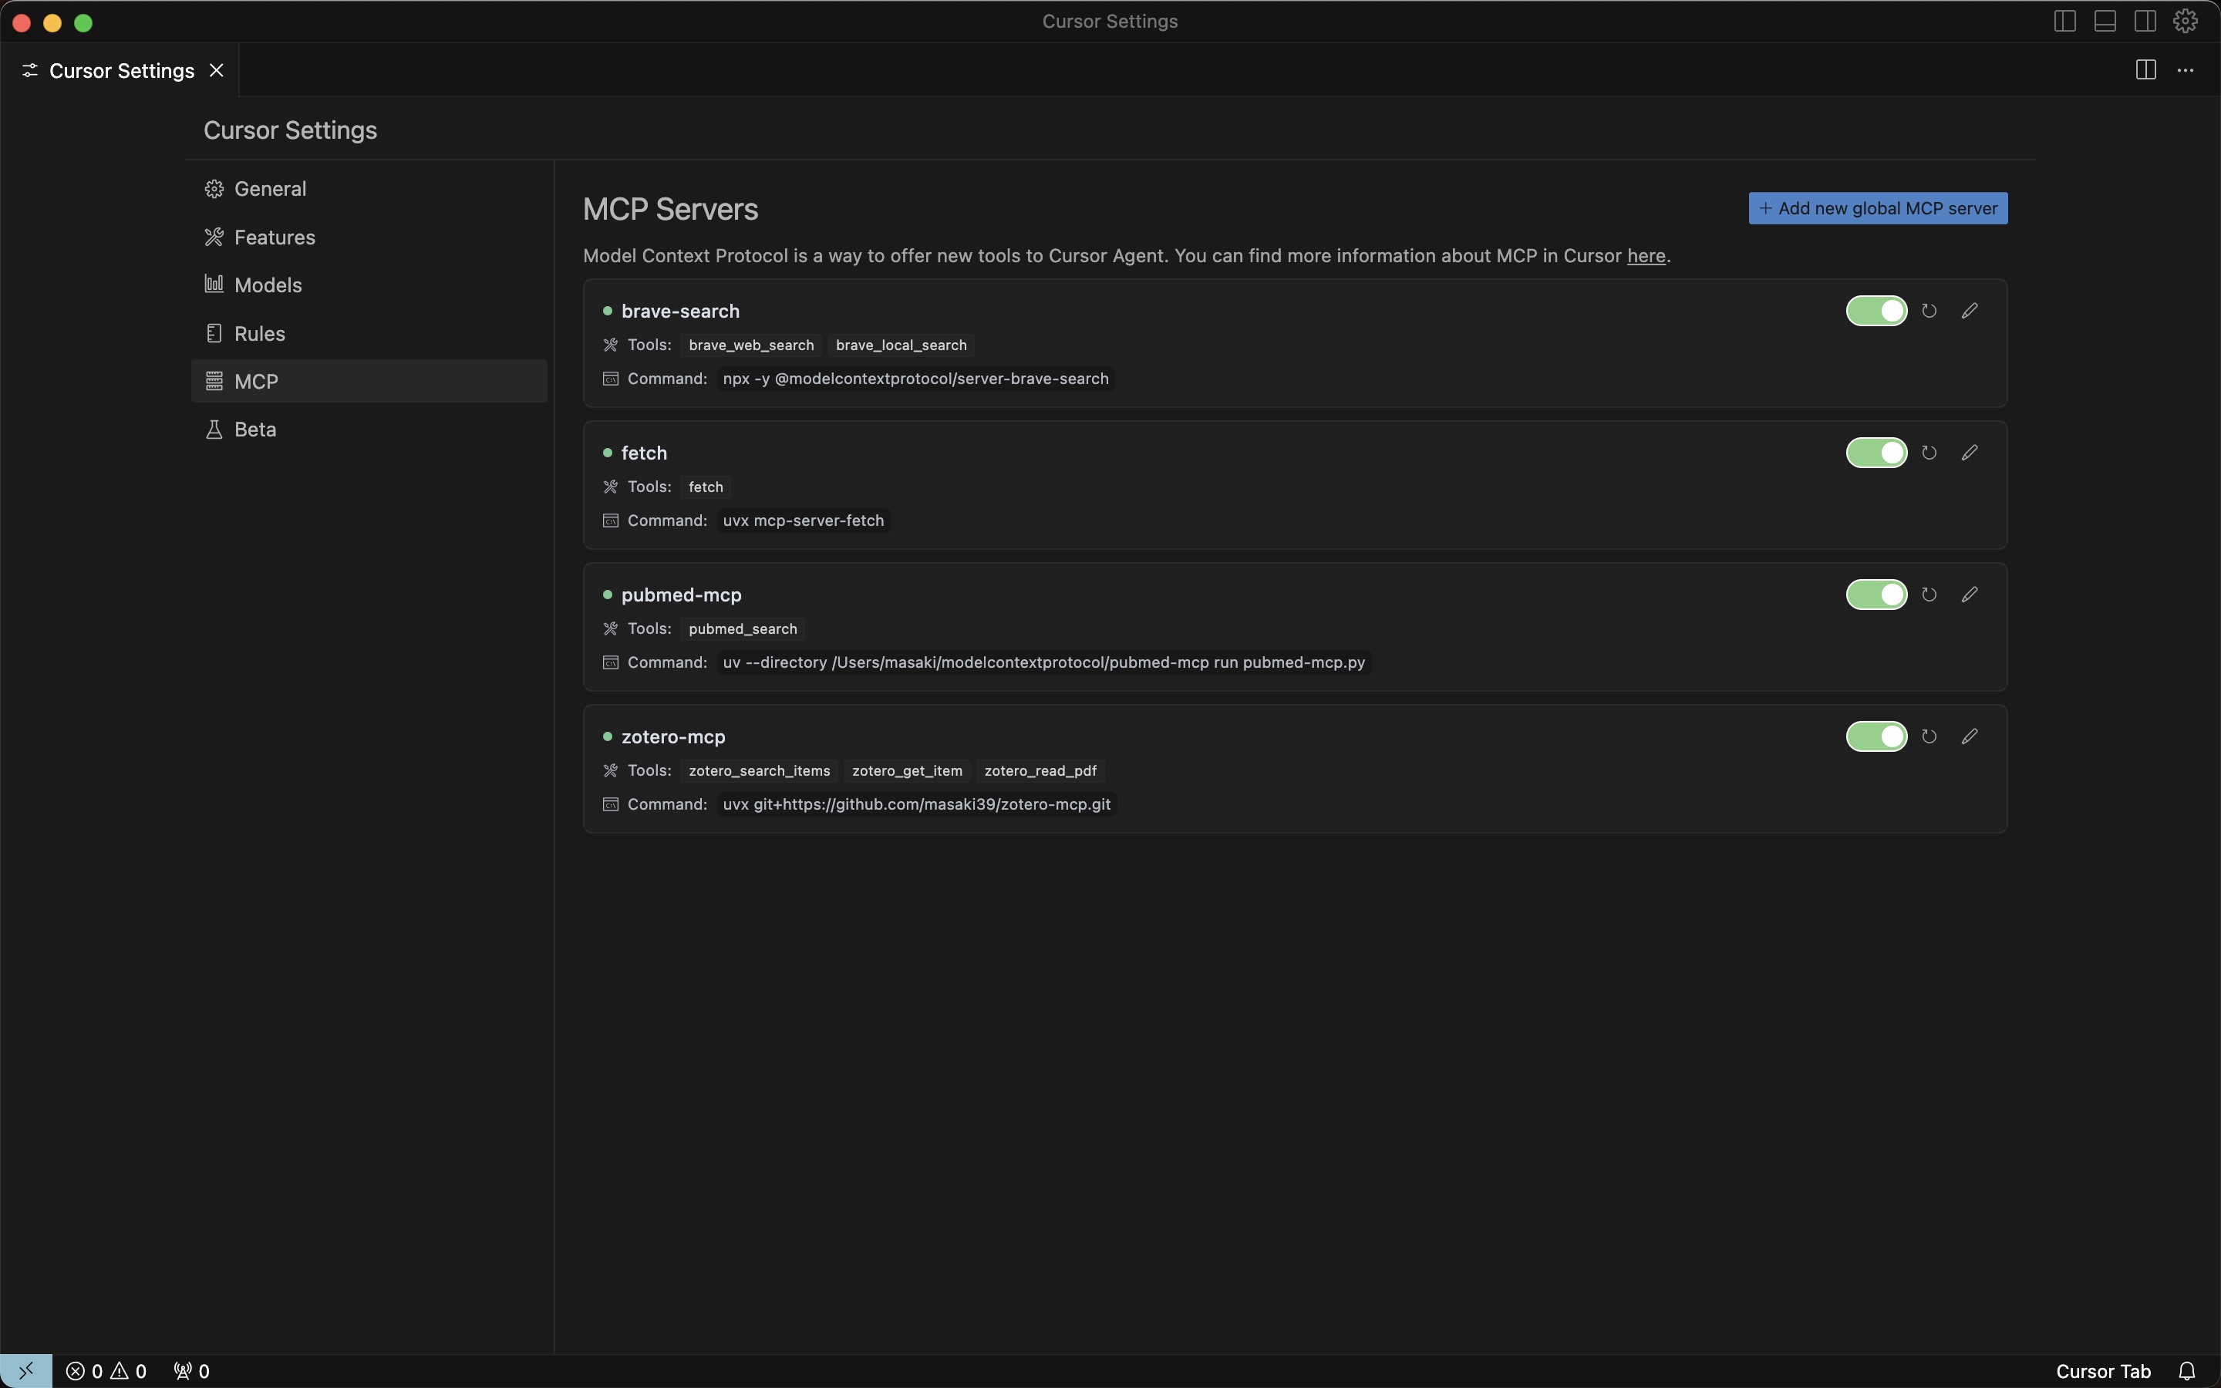Turn off the fetch server toggle
The width and height of the screenshot is (2221, 1388).
1876,453
